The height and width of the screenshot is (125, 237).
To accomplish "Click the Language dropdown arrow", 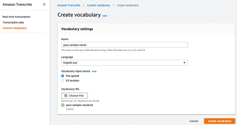I will tap(184, 63).
